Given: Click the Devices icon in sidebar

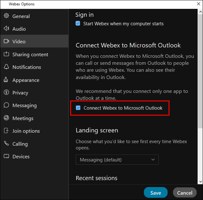Looking at the screenshot, I should coord(6,156).
